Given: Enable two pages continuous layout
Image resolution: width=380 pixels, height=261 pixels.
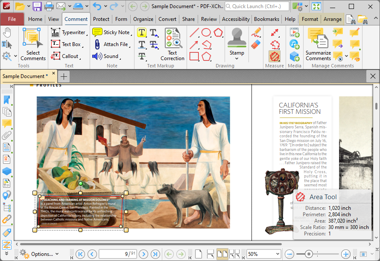Looking at the screenshot, I should pos(234,254).
